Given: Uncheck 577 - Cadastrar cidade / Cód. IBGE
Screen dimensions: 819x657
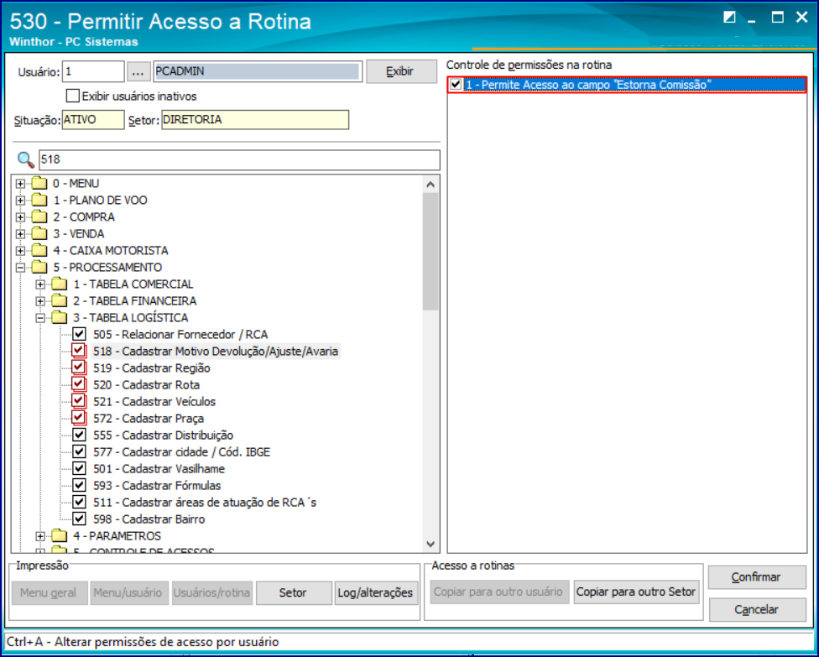Looking at the screenshot, I should coord(79,451).
